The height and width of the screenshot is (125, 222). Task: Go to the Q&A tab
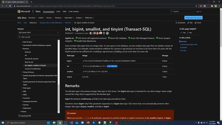point(65,11)
